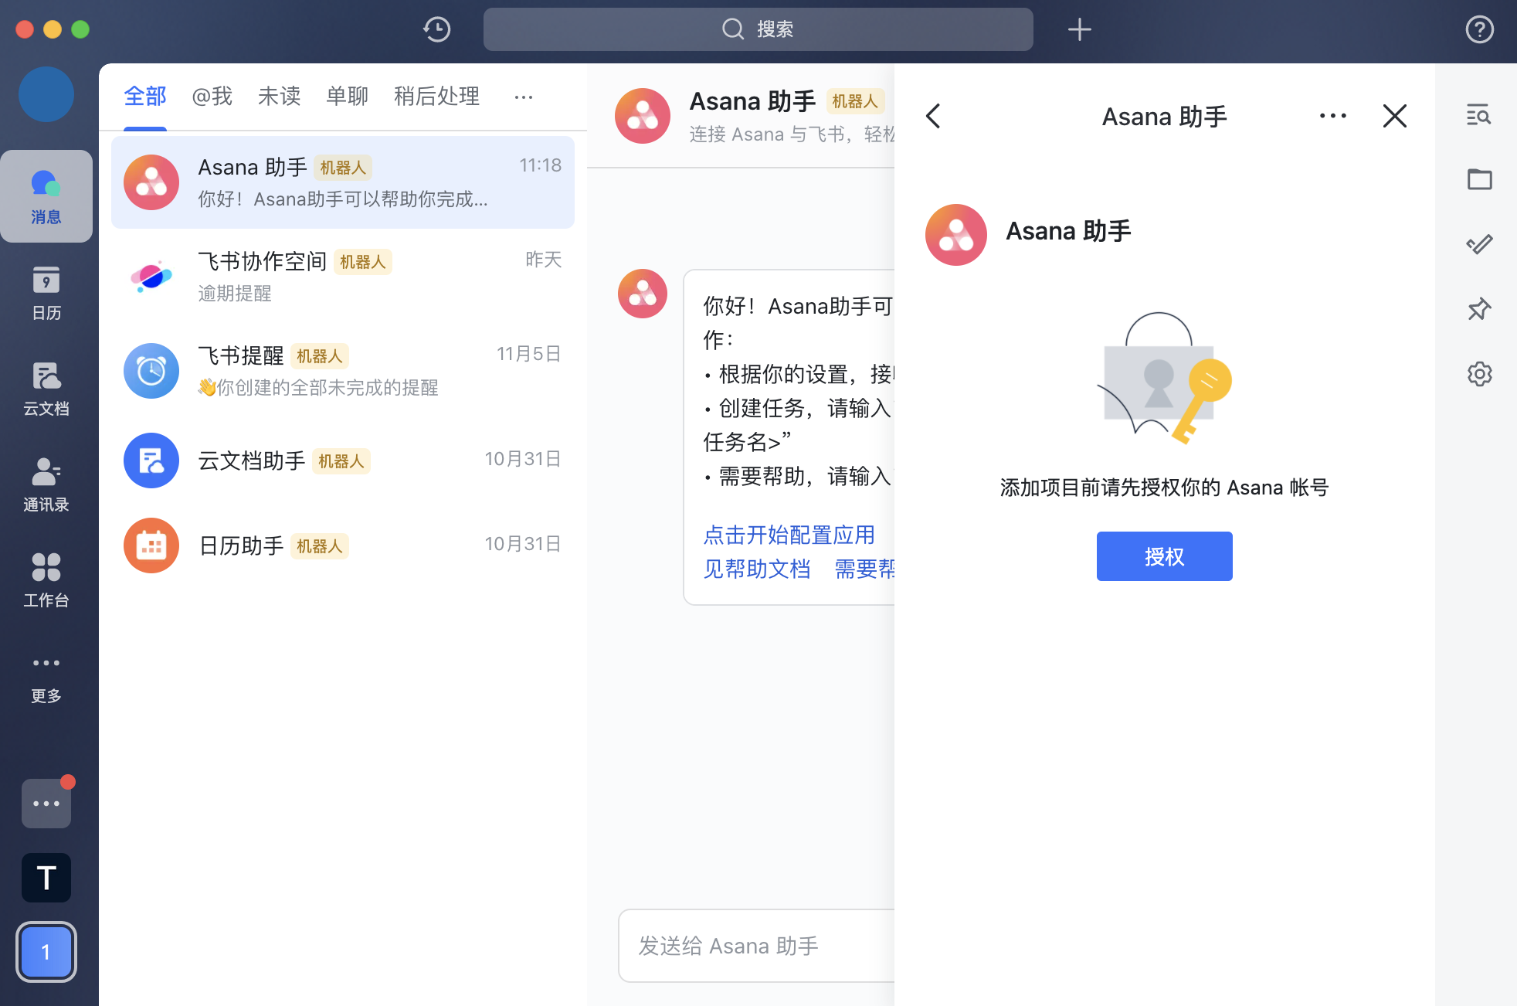
Task: Create new chat with the plus icon
Action: (1079, 29)
